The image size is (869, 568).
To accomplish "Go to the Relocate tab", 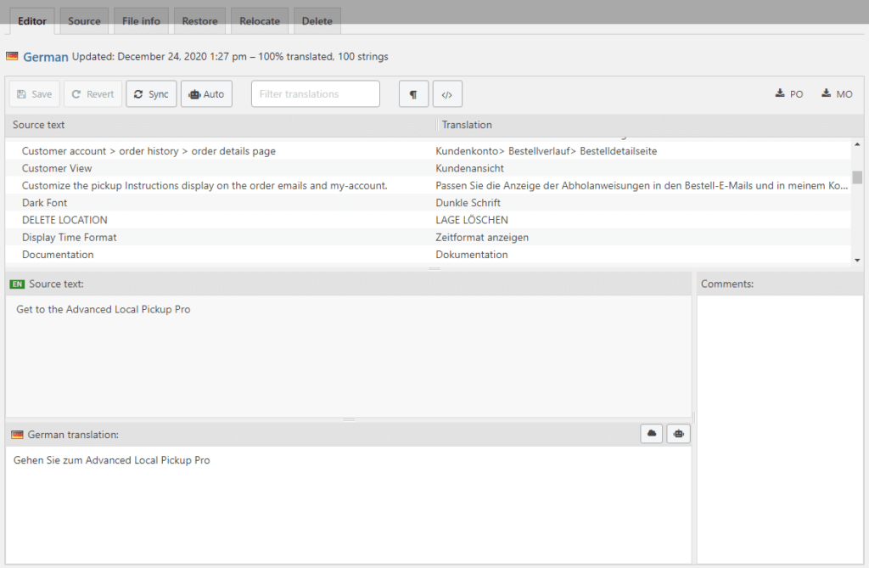I will pos(260,21).
